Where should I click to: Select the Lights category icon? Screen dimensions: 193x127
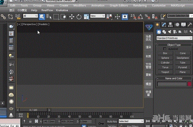pos(170,32)
